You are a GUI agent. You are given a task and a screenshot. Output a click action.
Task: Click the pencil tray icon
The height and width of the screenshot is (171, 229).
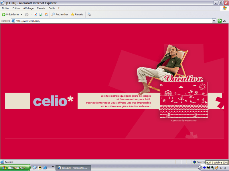point(216,168)
